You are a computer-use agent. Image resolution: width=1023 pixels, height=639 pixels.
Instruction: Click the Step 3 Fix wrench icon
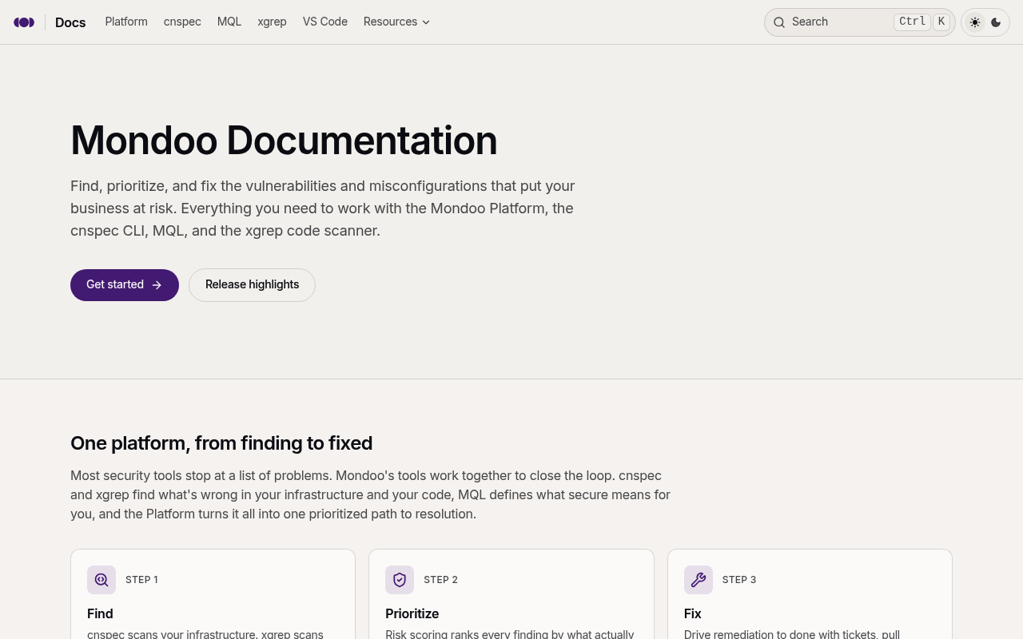(699, 580)
